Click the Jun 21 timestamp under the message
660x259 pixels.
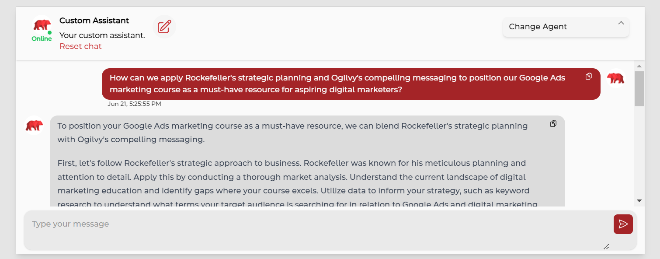pyautogui.click(x=134, y=104)
